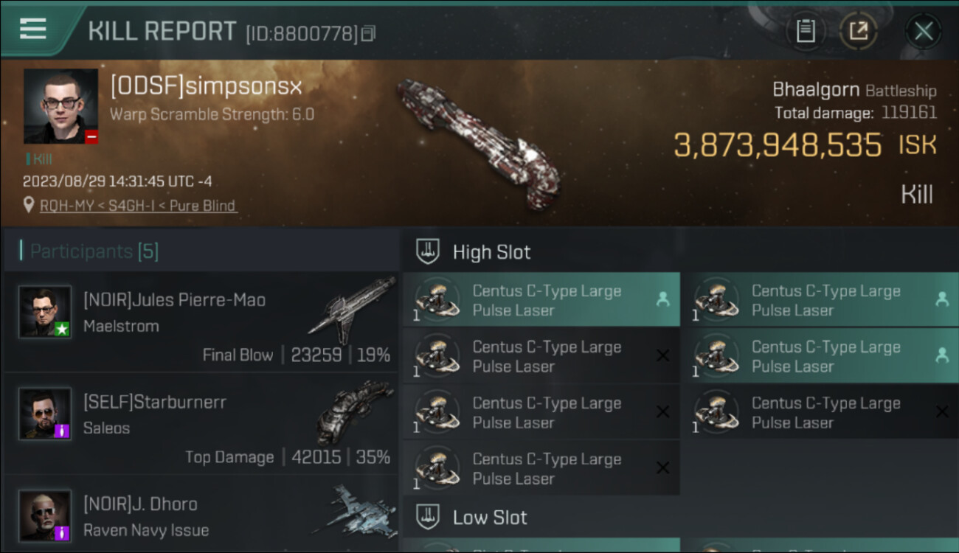Click the clipboard report icon
959x553 pixels.
(806, 31)
